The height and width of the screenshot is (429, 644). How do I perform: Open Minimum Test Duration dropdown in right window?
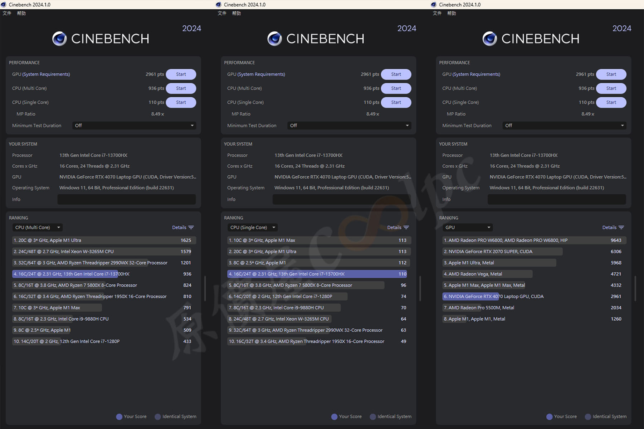point(564,126)
